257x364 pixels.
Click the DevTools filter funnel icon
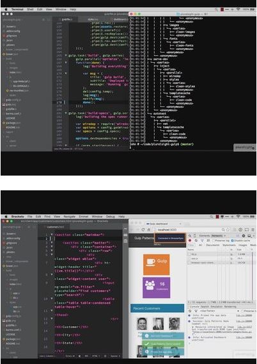202,240
